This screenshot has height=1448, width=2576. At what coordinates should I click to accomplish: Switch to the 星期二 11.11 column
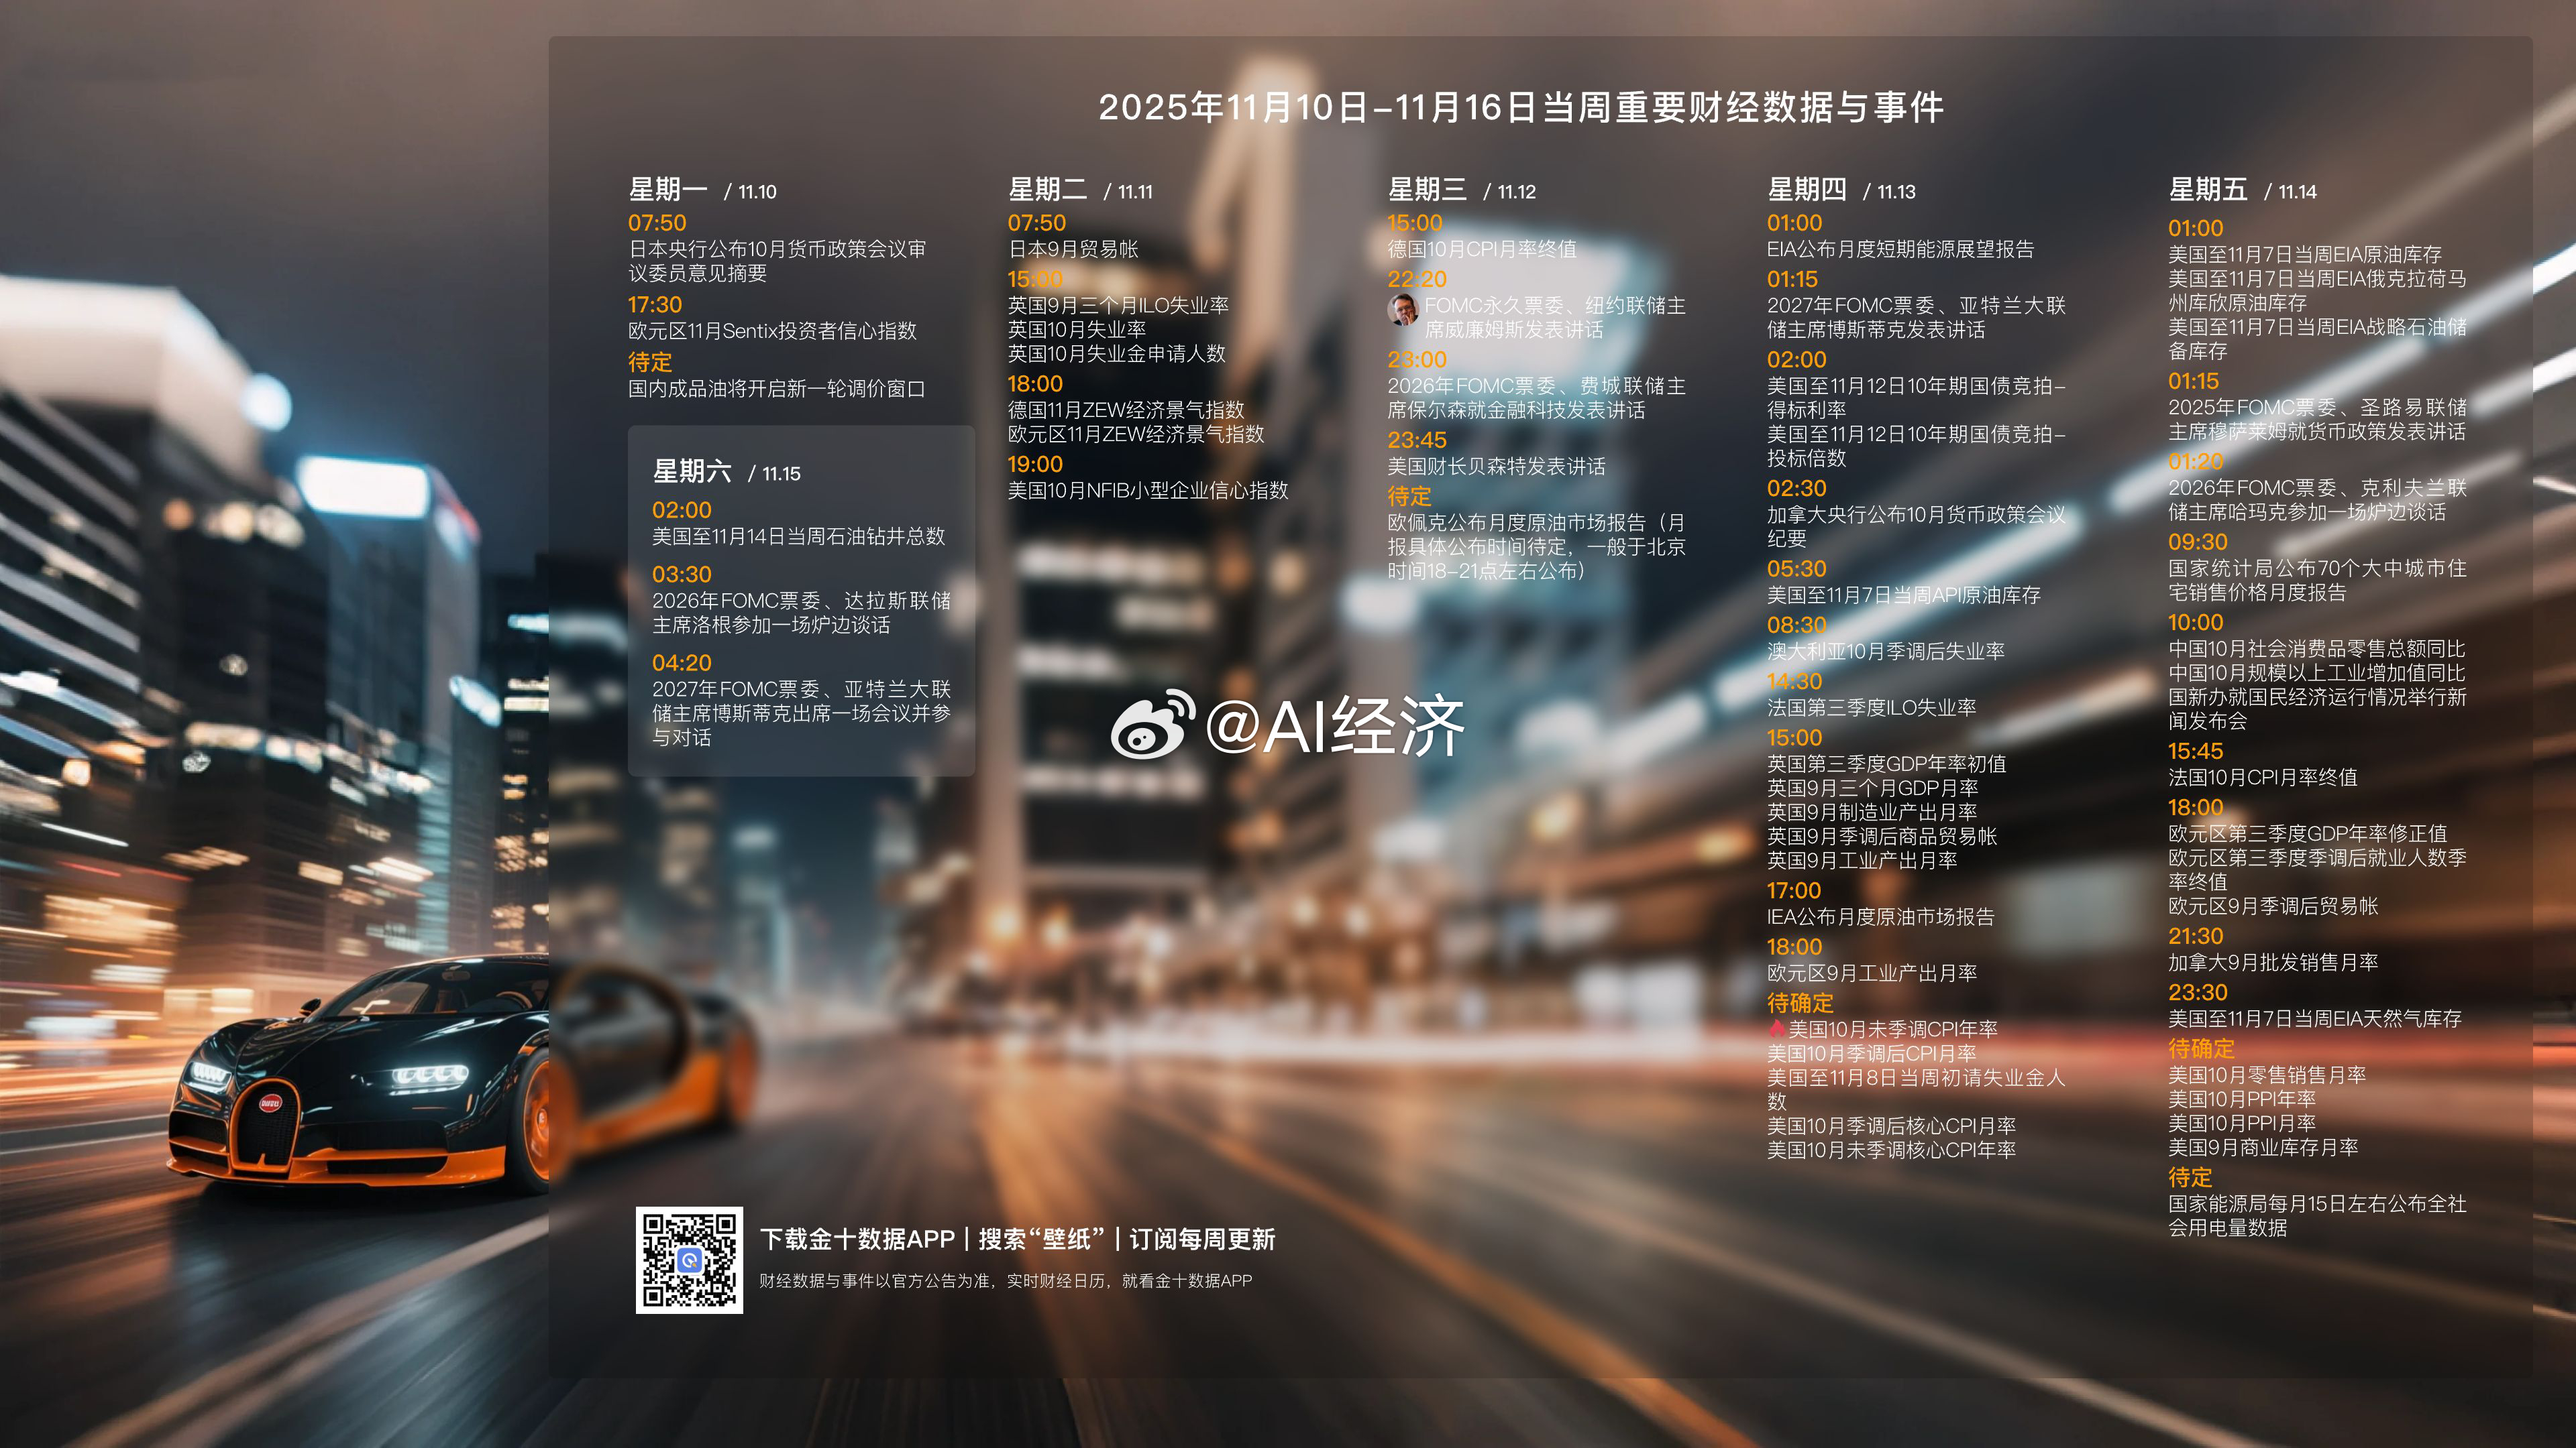pos(1049,189)
